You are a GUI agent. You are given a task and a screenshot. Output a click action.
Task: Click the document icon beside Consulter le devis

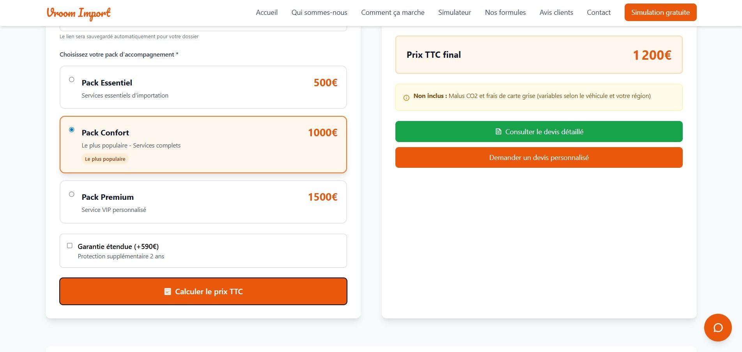[498, 132]
